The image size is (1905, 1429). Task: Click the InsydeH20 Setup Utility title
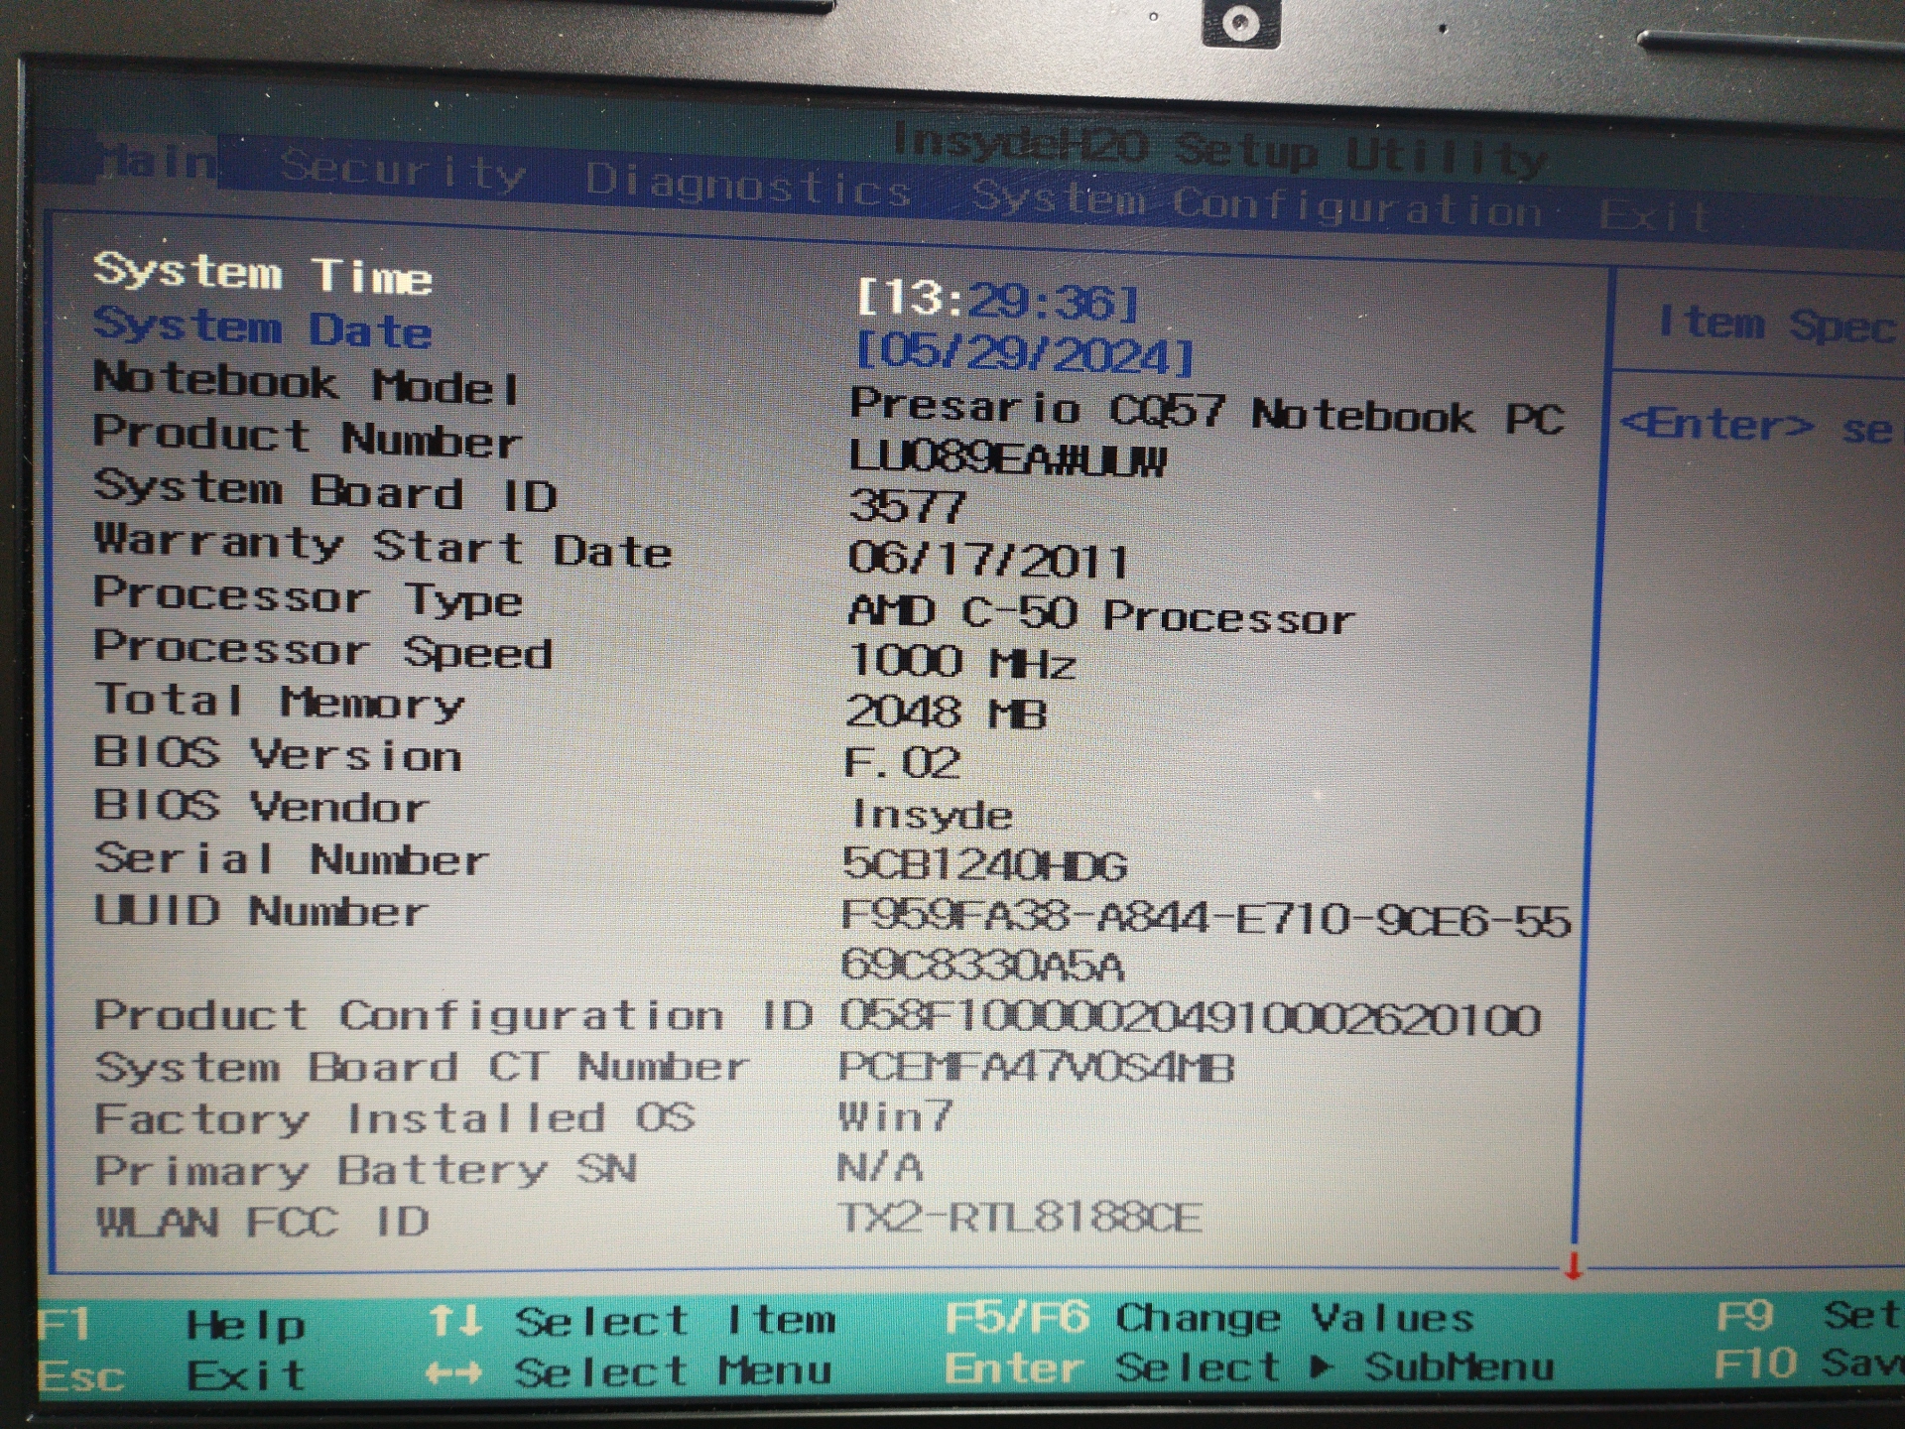1220,151
